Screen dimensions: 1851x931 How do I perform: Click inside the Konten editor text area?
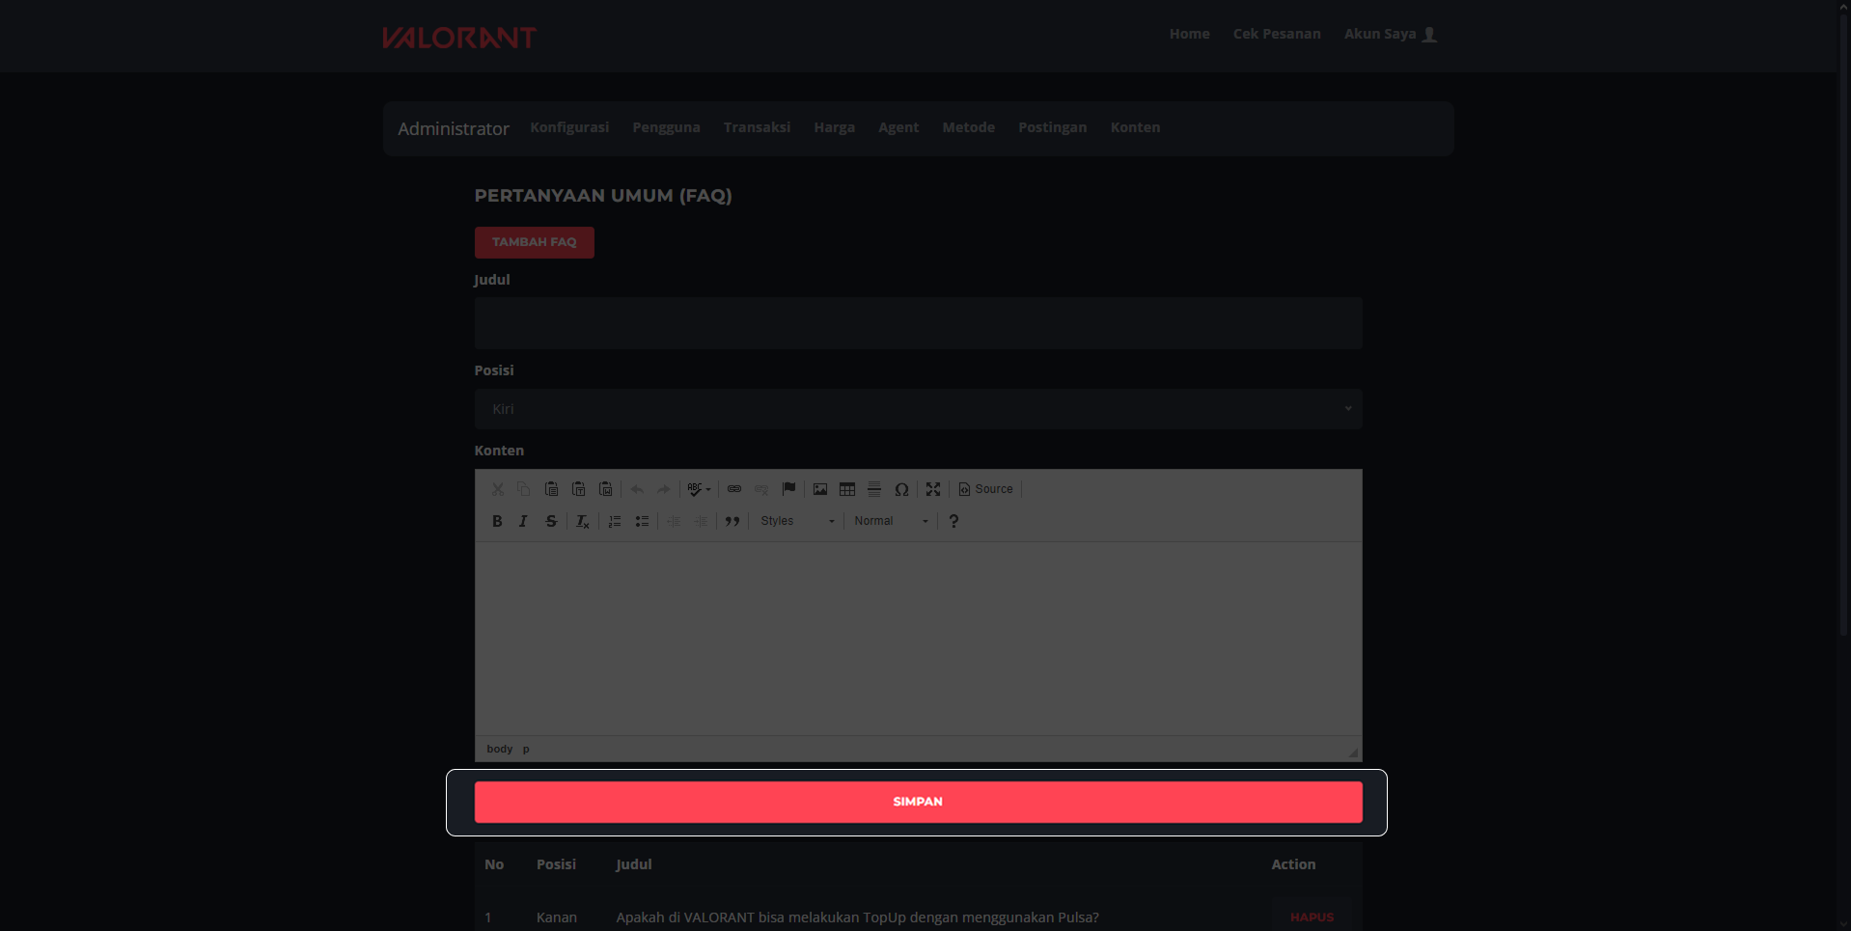[x=918, y=639]
